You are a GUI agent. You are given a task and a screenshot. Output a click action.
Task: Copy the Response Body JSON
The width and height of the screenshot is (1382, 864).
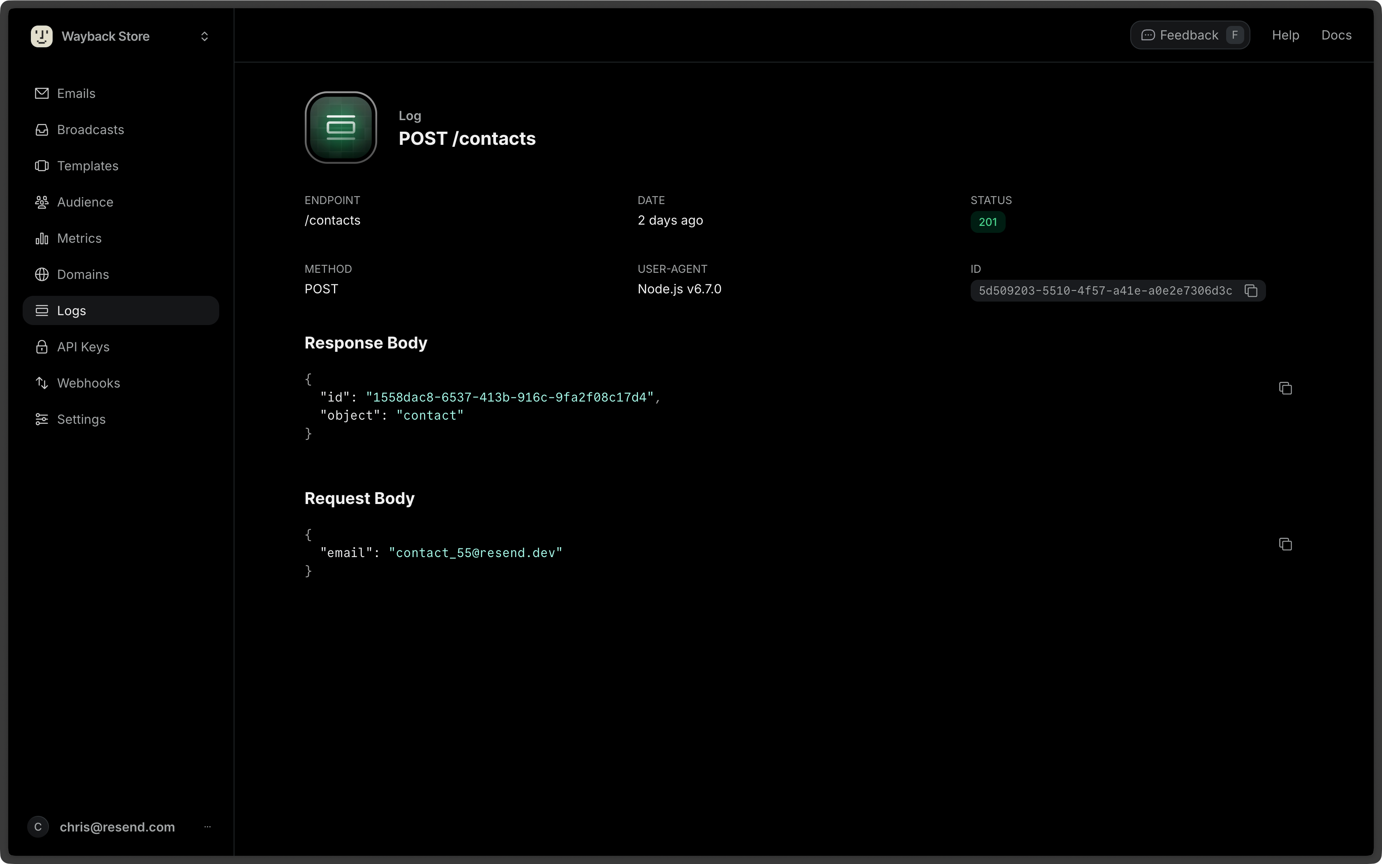[x=1285, y=388]
